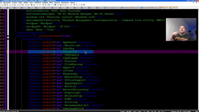Image resolution: width=199 pixels, height=112 pixels.
Task: Click the Kaspersky feature line
Action: pyautogui.click(x=61, y=74)
